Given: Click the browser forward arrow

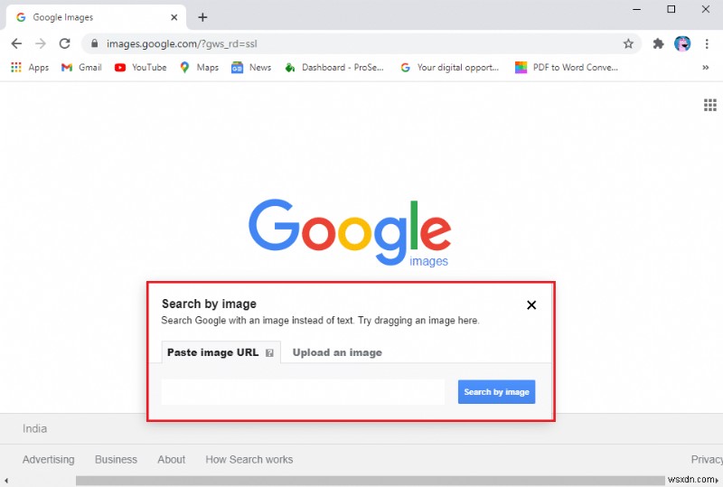Looking at the screenshot, I should (x=41, y=43).
